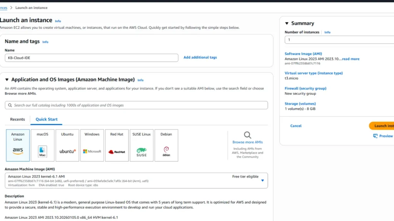Click the instance Name text field
394x221 pixels.
click(92, 58)
